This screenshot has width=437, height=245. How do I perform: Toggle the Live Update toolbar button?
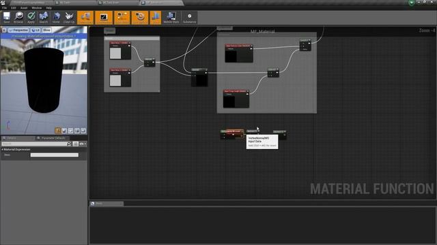point(140,18)
